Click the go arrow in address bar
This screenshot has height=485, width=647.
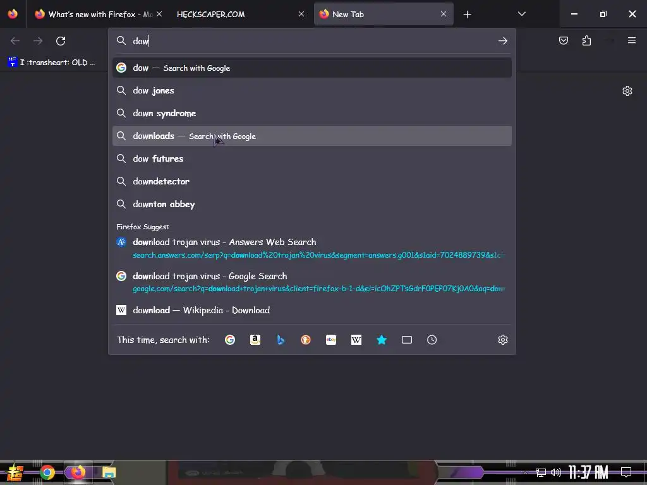pos(502,41)
